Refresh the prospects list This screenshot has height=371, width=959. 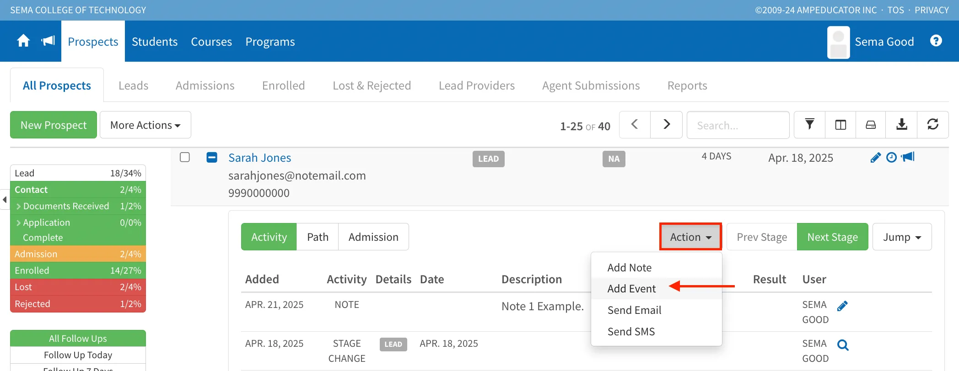933,125
